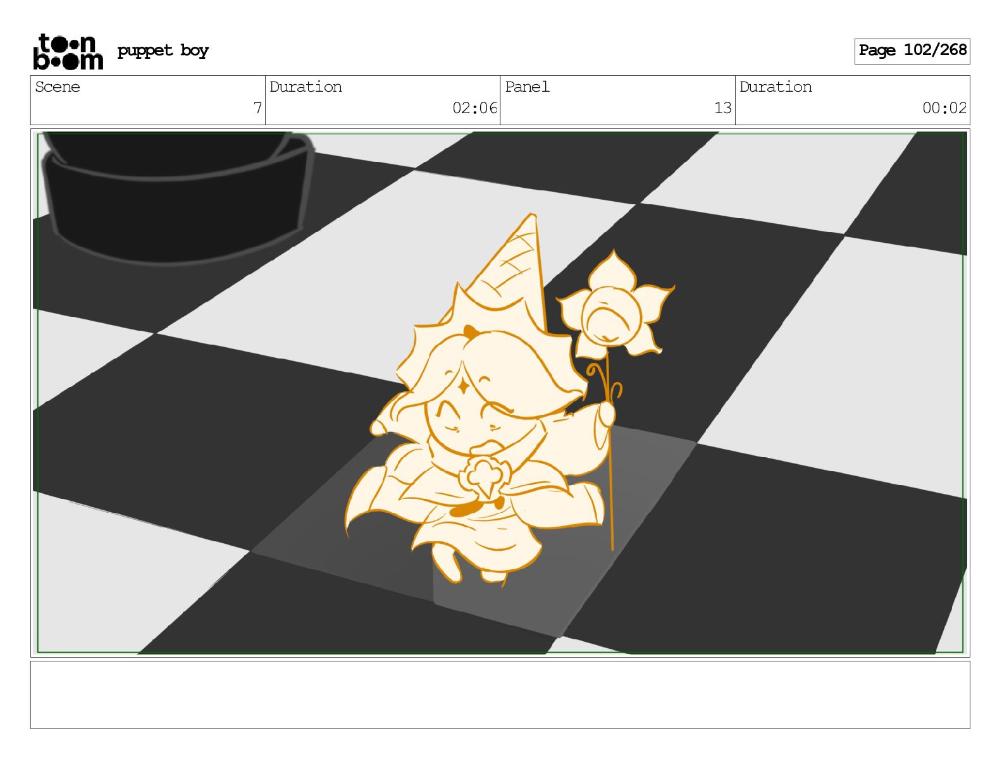
Task: Click the panel duration value 00:02
Action: [x=944, y=108]
